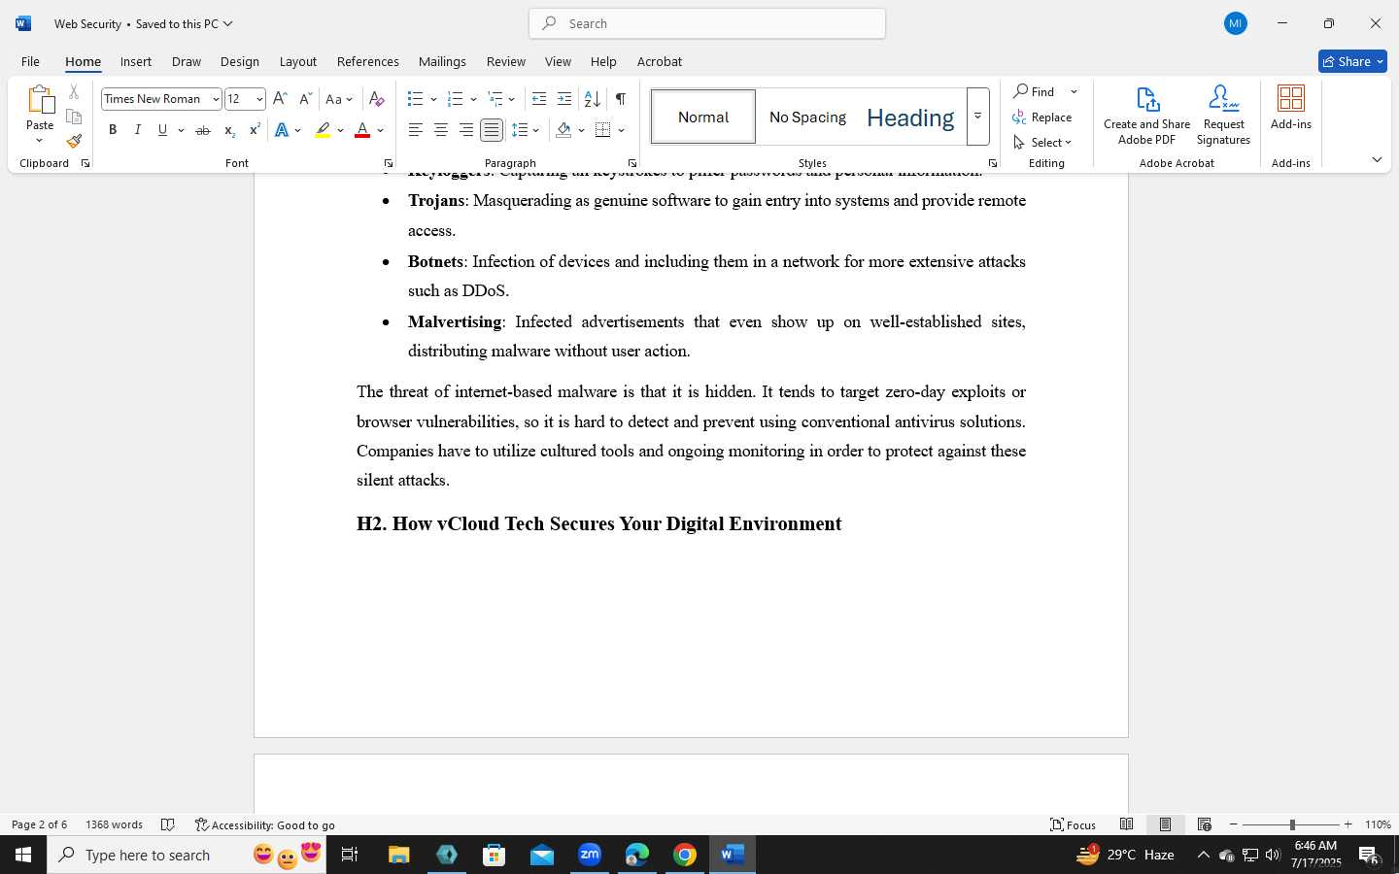Click the zoom in plus button

pos(1348,824)
